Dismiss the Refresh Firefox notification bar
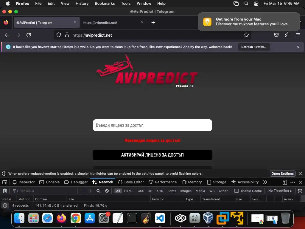This screenshot has height=229, width=305. 298,47
